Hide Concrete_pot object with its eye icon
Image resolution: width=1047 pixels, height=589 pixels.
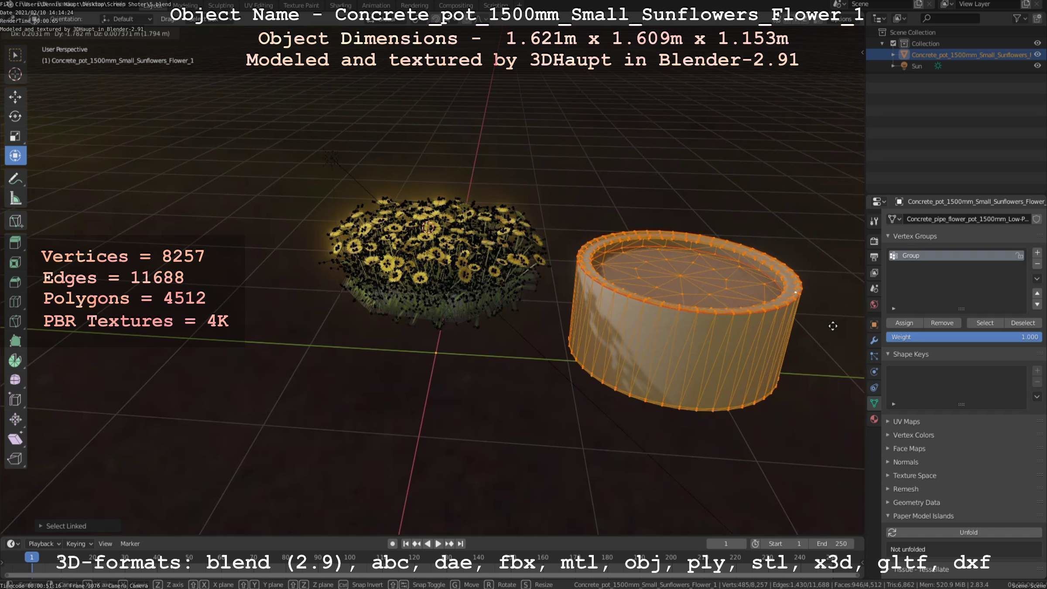coord(1037,54)
